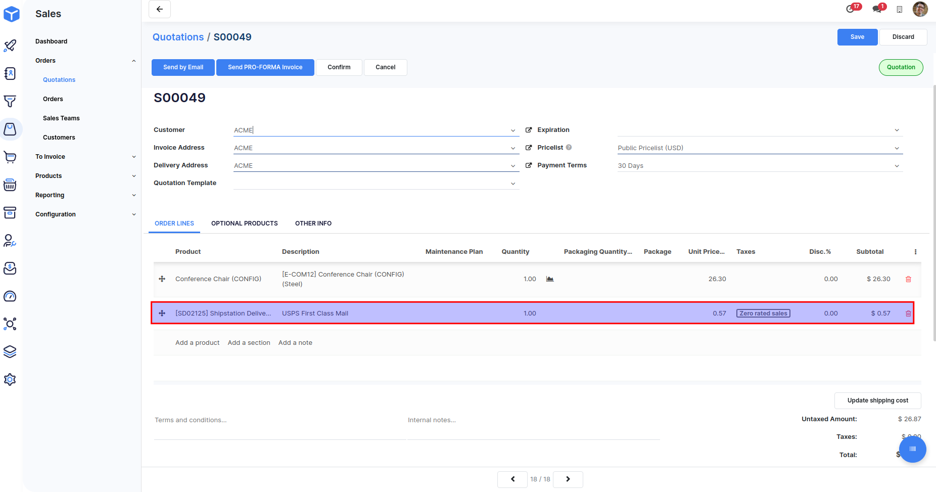Switch to the Other Info tab
The width and height of the screenshot is (936, 492).
click(313, 223)
